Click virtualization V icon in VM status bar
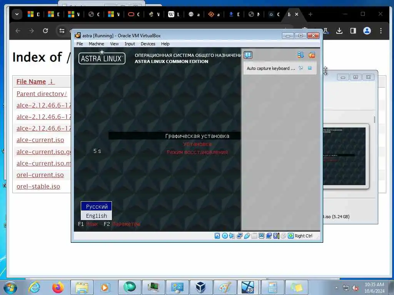 276,236
